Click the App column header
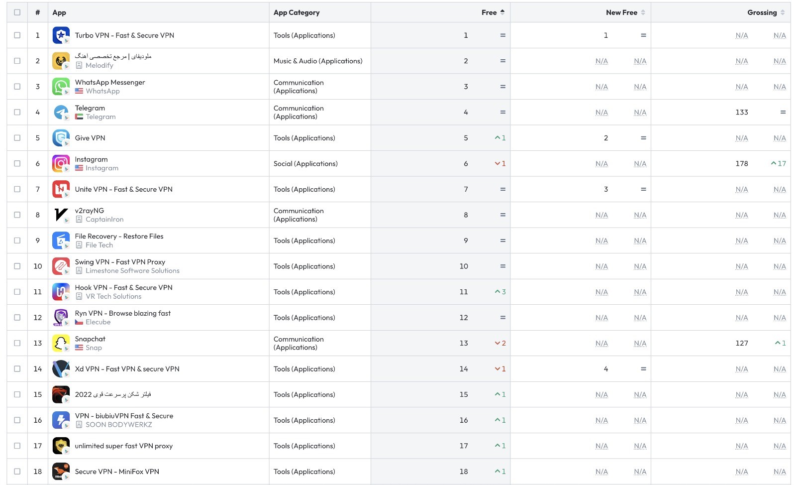Screen dimensions: 796x485 click(59, 12)
